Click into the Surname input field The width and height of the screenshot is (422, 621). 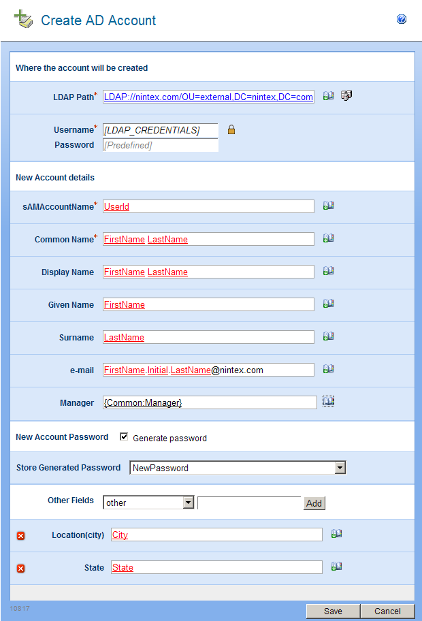[x=208, y=337]
